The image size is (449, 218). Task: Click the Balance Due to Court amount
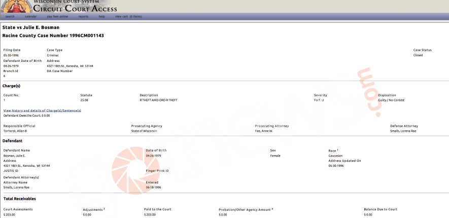tap(368, 215)
